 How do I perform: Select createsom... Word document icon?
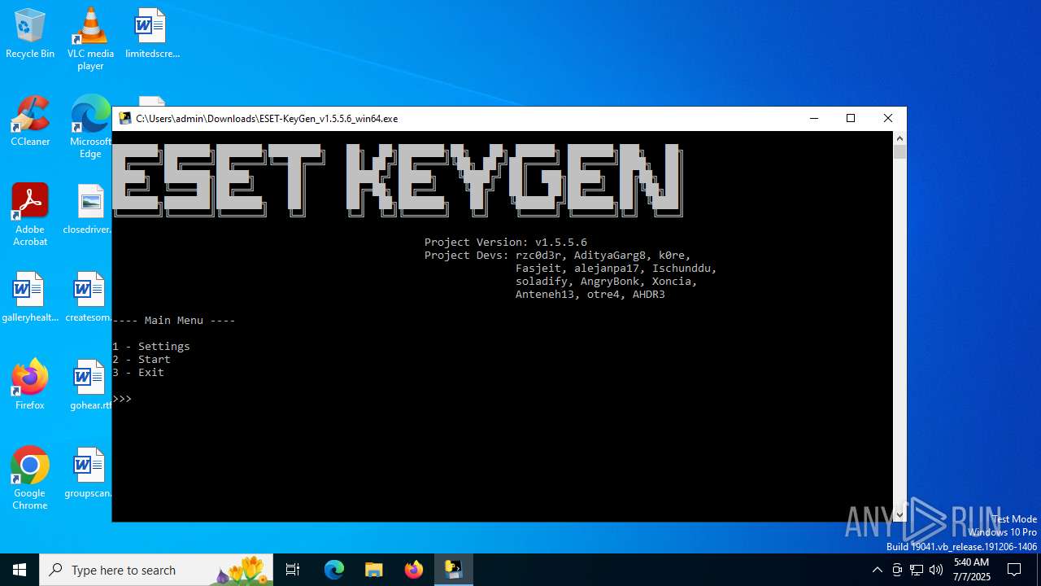88,298
